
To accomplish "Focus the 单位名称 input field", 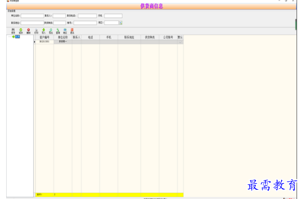I will (32, 16).
